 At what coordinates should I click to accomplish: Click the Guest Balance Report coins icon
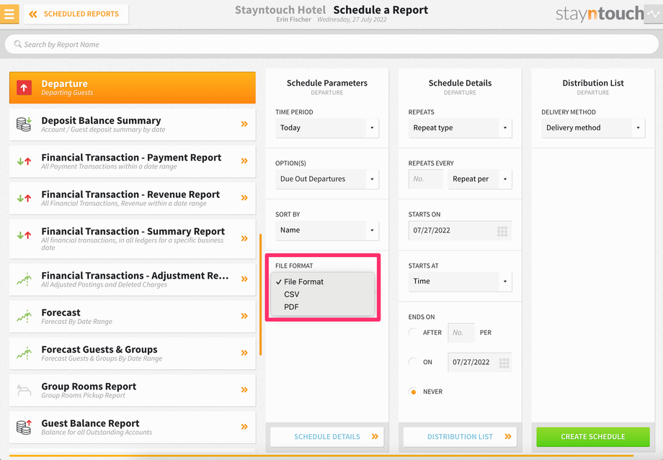24,427
